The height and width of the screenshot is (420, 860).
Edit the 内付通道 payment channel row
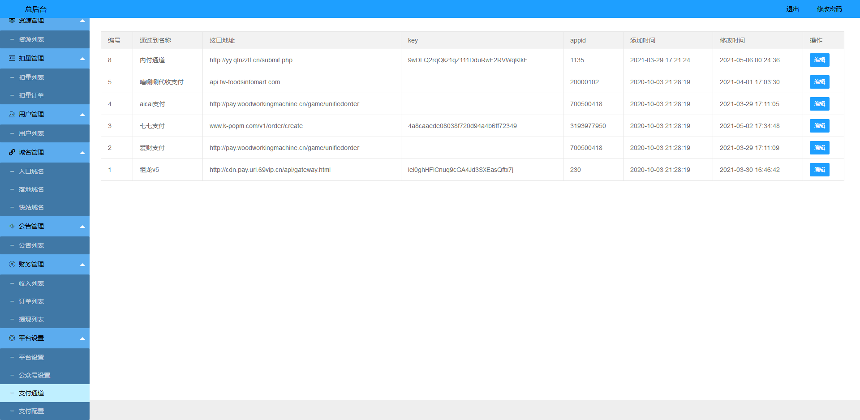819,60
